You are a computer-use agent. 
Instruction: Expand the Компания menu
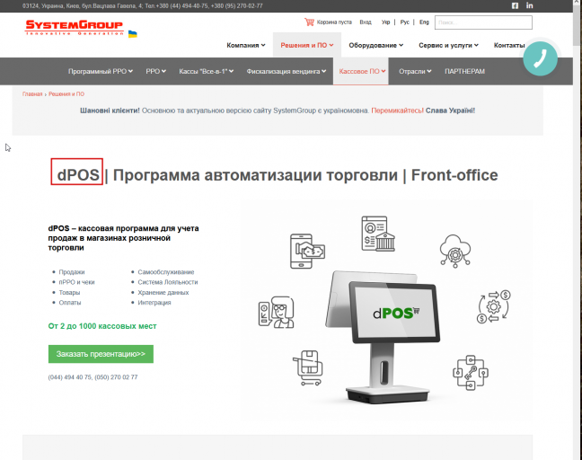click(246, 45)
